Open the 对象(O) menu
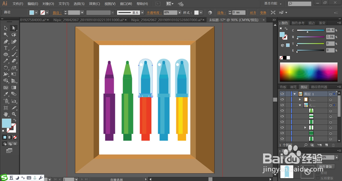This screenshot has width=342, height=181. (48, 4)
